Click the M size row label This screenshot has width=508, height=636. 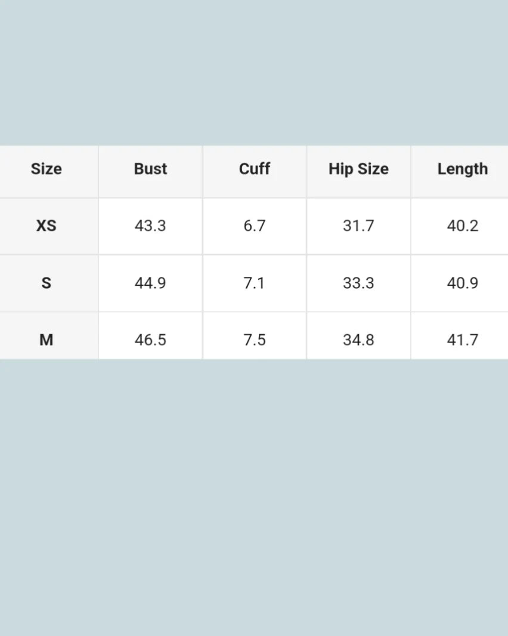coord(47,339)
